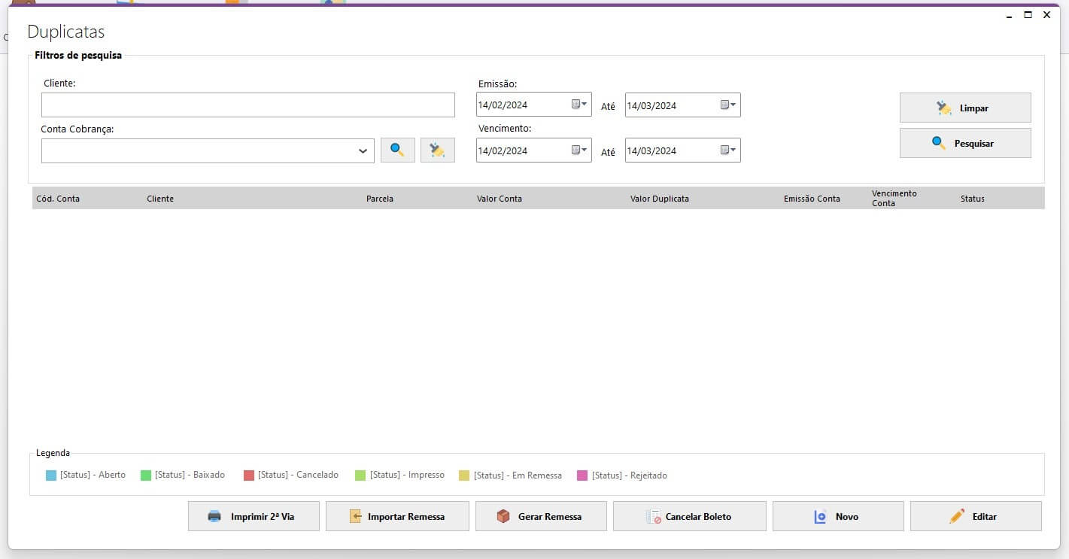The image size is (1069, 559).
Task: Sort by Cliente column header
Action: coord(160,199)
